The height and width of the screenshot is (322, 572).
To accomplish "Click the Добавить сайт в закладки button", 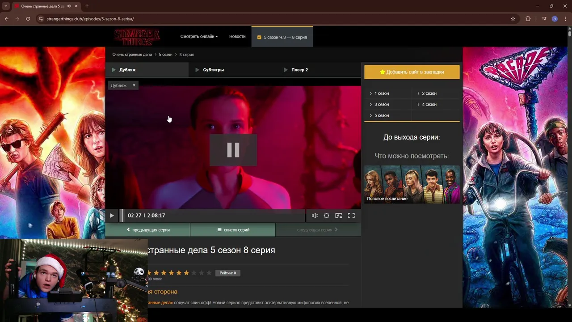I will tap(412, 72).
